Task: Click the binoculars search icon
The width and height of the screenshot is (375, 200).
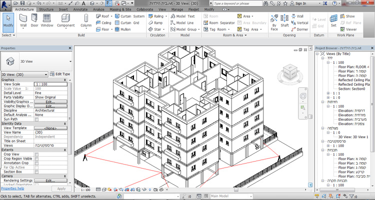Action: coord(265,3)
